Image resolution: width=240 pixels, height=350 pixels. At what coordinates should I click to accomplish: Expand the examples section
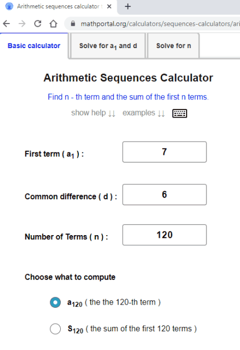143,113
